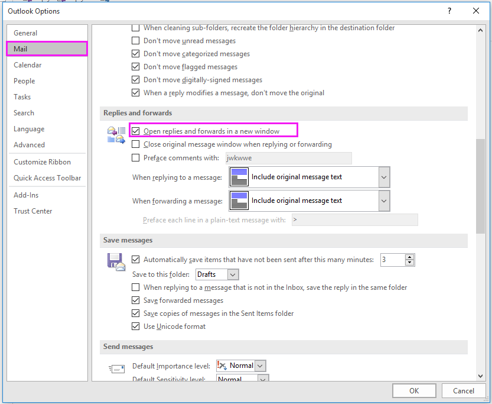
Task: Uncheck Open replies and forwards in new window
Action: point(136,131)
